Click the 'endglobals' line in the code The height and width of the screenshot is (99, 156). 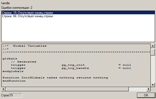(13, 71)
